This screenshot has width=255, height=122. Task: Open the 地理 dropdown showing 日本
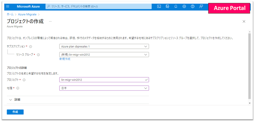click(104, 88)
